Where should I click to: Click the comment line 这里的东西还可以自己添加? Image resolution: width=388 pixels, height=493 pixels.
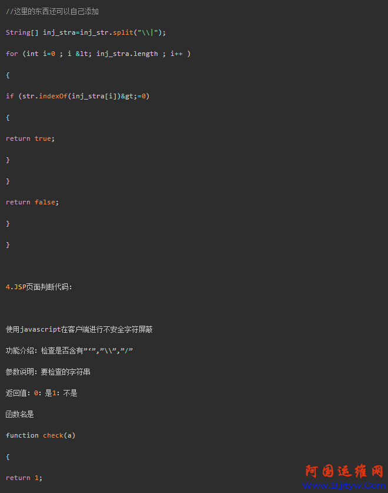pos(52,11)
